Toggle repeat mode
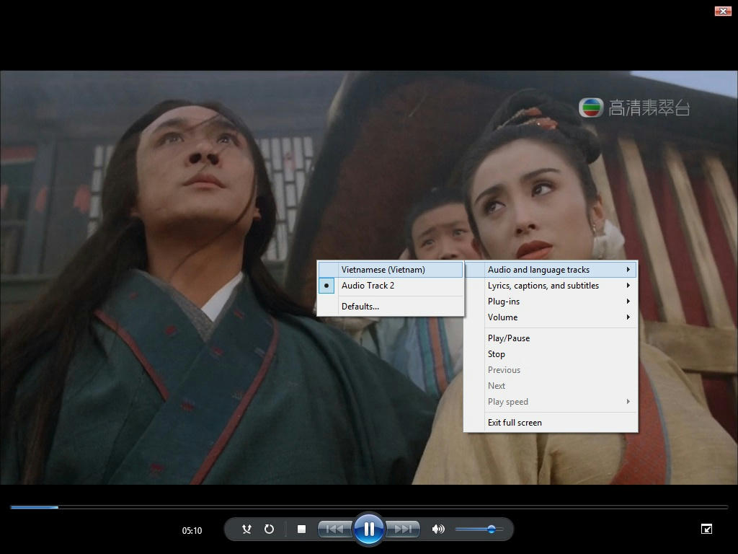 269,529
